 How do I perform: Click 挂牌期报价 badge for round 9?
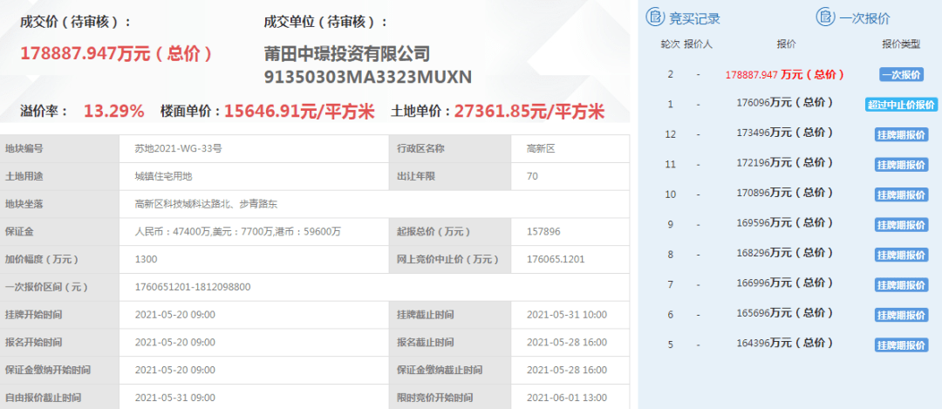tap(900, 225)
